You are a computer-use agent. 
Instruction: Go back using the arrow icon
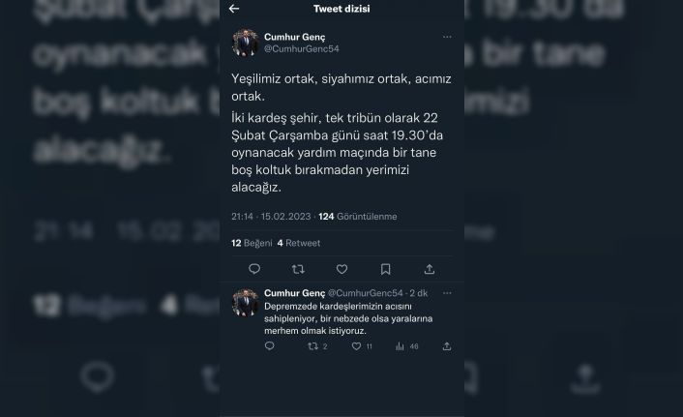[x=234, y=9]
